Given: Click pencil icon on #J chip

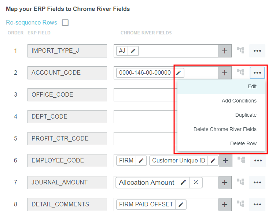Looking at the screenshot, I should pyautogui.click(x=133, y=51).
